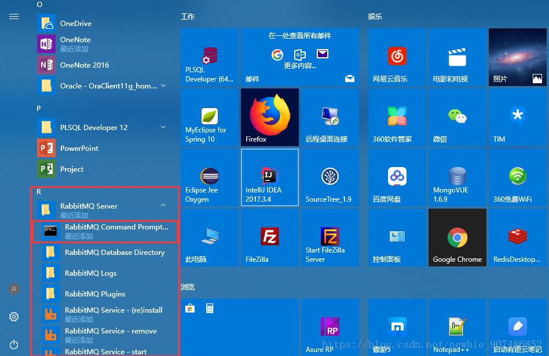The width and height of the screenshot is (549, 356).
Task: Launch the TIM tile
Action: coord(518,117)
